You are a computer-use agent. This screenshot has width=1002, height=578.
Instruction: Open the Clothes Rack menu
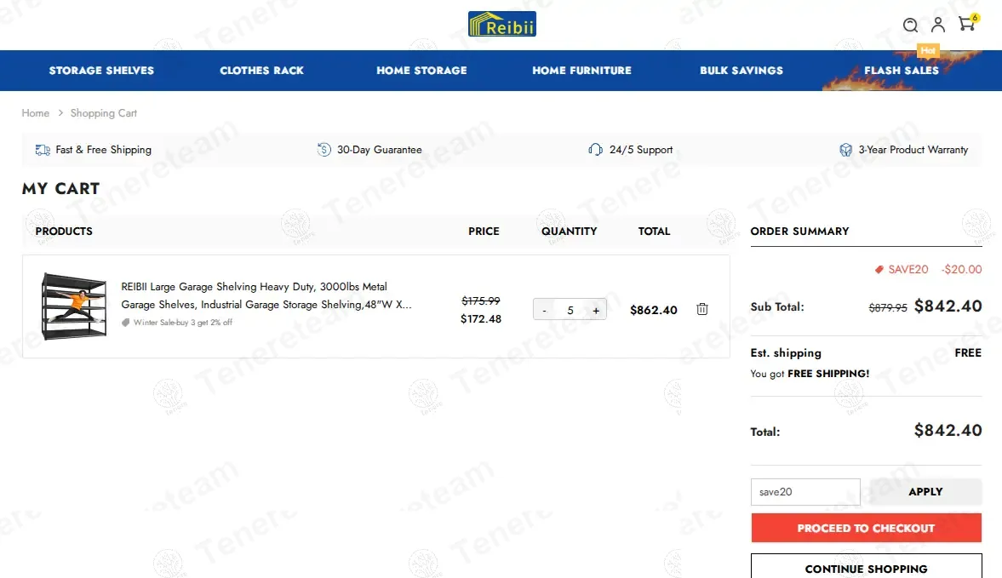[261, 71]
